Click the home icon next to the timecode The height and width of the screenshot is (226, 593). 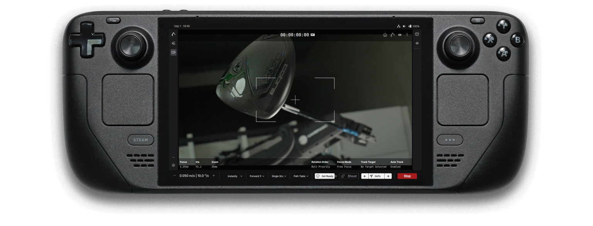click(385, 35)
